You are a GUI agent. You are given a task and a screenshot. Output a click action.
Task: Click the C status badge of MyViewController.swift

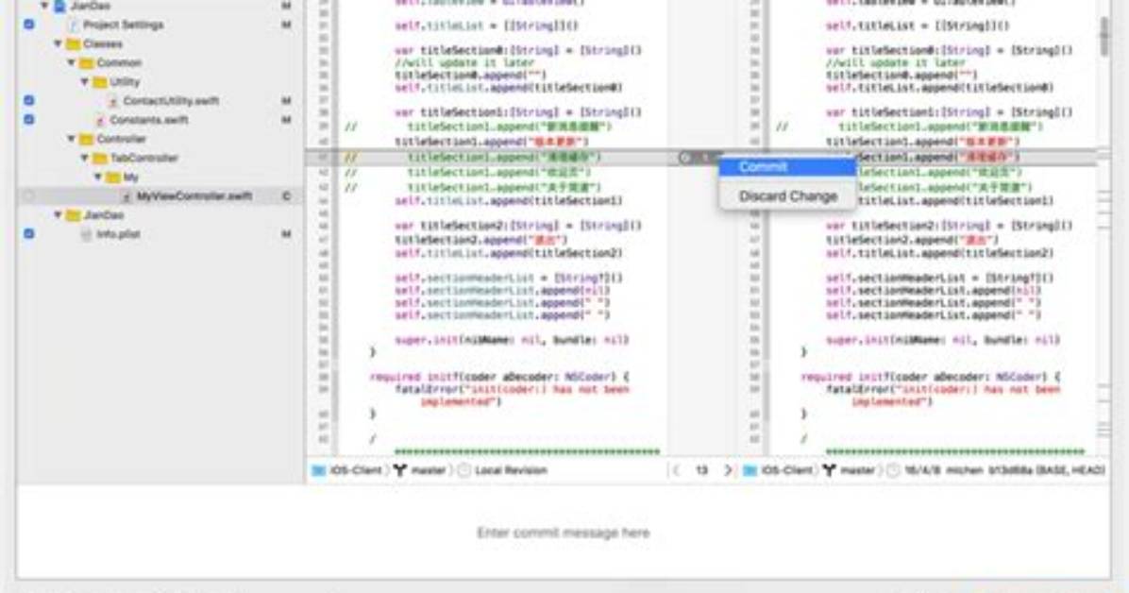[287, 196]
